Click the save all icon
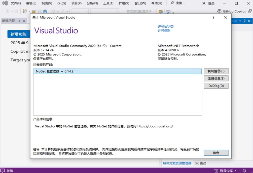 (x=45, y=11)
